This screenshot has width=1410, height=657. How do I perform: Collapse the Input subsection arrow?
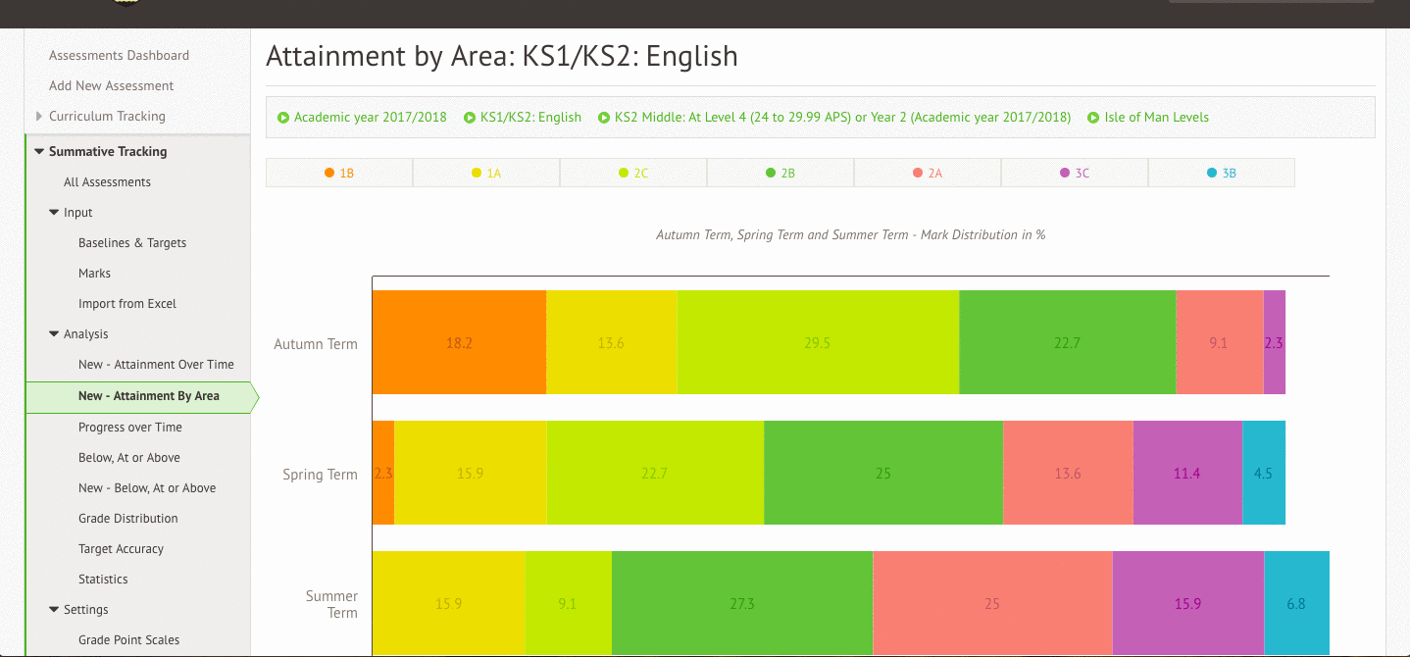(54, 213)
